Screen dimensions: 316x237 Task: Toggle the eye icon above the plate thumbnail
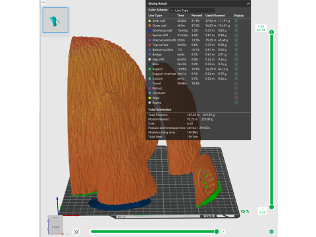[x=43, y=2]
